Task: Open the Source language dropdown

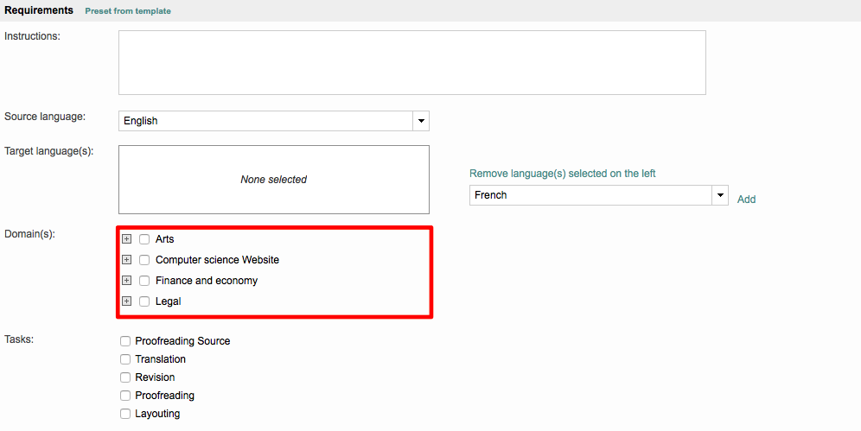Action: (x=420, y=121)
